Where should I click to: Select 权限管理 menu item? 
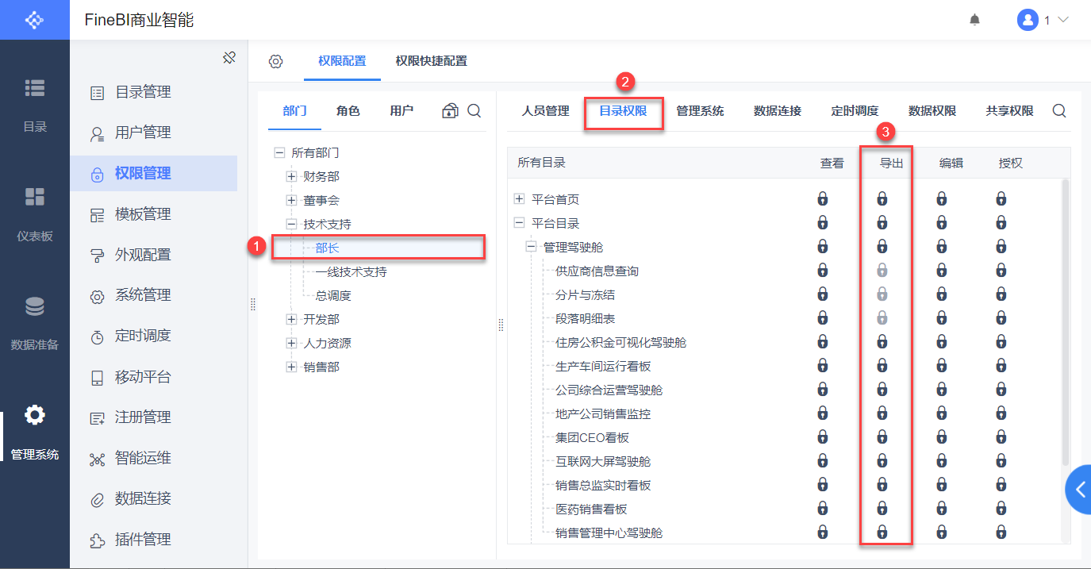tap(153, 173)
